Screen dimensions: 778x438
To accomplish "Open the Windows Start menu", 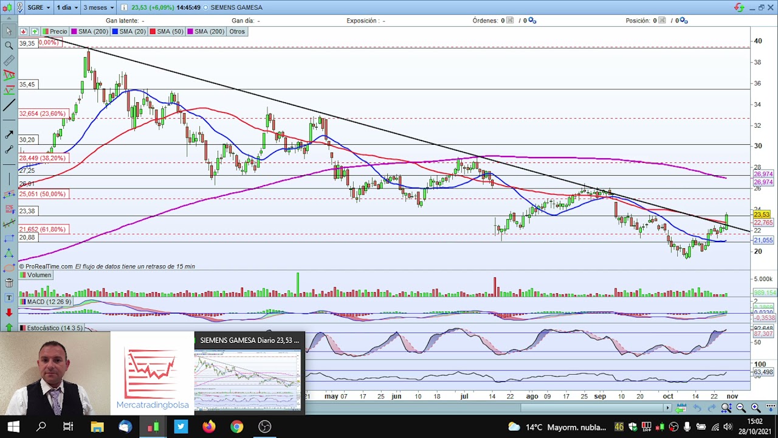I will click(x=13, y=426).
